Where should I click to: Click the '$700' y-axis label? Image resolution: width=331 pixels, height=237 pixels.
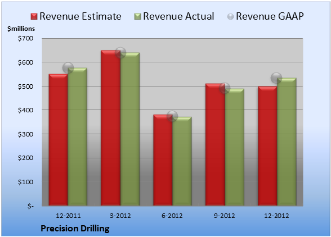tap(25, 38)
